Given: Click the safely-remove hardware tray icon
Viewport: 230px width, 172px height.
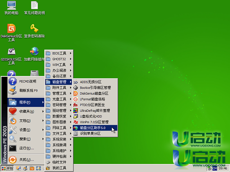Looking at the screenshot, I should (x=209, y=169).
